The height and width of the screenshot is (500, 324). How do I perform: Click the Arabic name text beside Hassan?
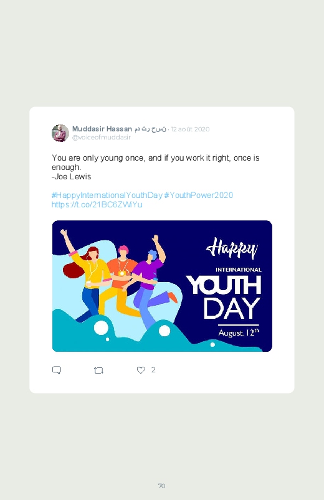(150, 129)
